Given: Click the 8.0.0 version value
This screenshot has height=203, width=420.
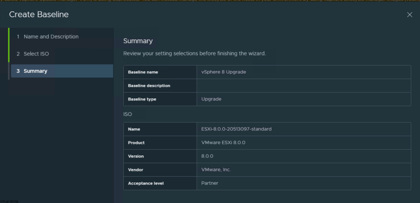Looking at the screenshot, I should [x=207, y=156].
